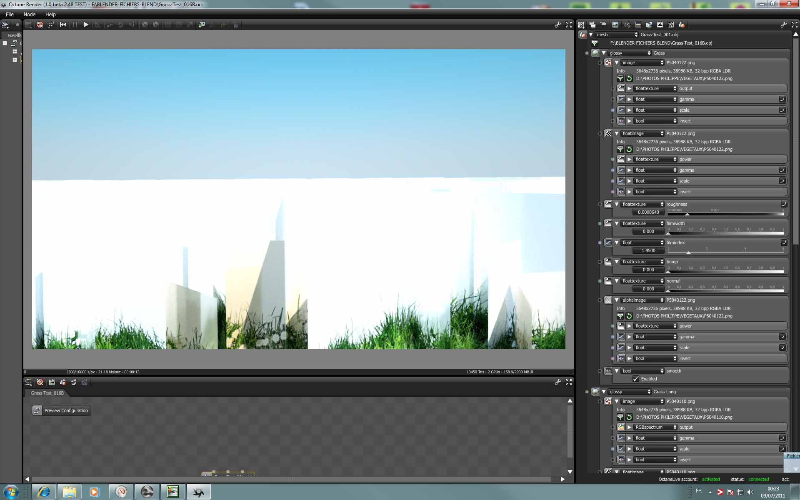Toggle the gamma curve button under image node
This screenshot has width=800, height=500.
tap(782, 99)
